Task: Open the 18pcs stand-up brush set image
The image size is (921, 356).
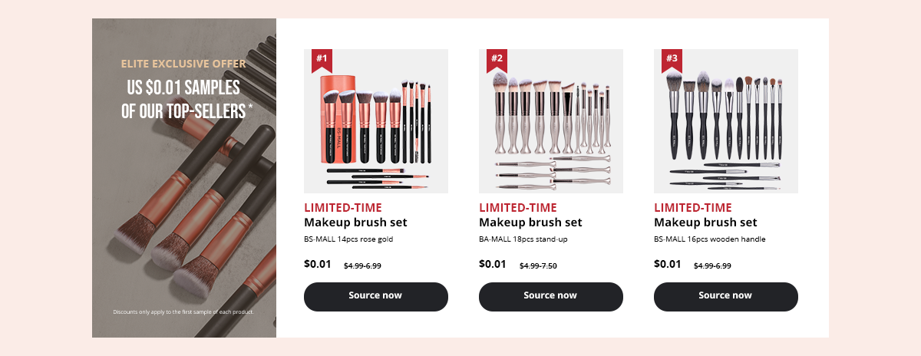Action: (551, 121)
